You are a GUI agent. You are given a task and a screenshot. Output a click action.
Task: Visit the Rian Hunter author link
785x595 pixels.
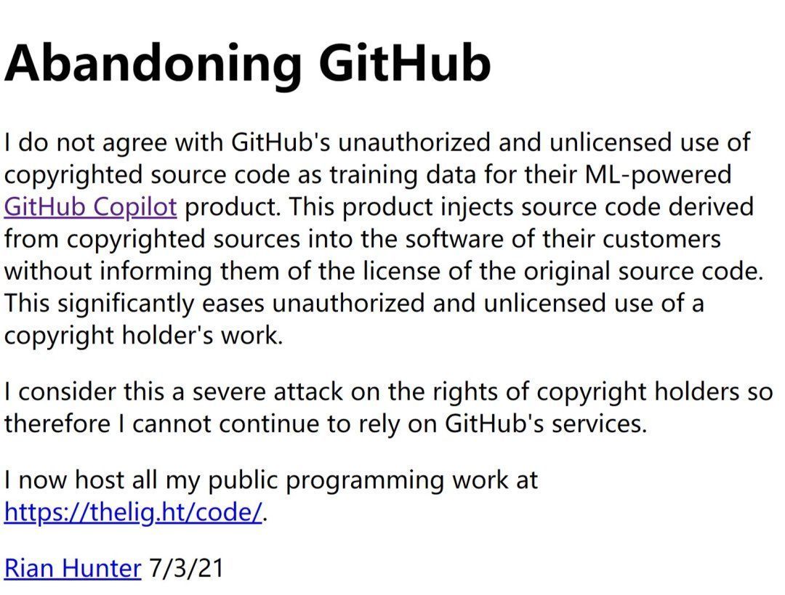pos(73,568)
